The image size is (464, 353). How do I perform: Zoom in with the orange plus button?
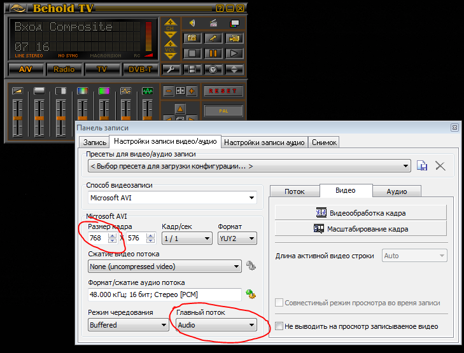tap(192, 91)
